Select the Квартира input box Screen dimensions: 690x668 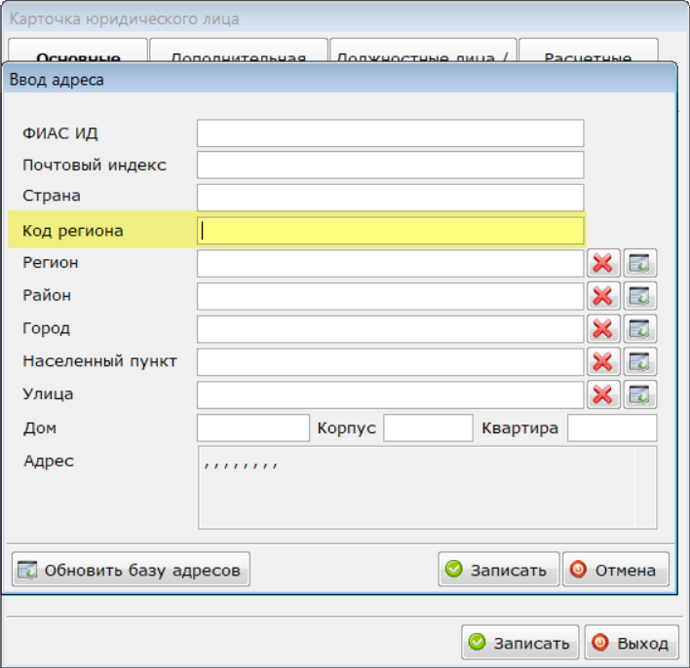point(612,427)
